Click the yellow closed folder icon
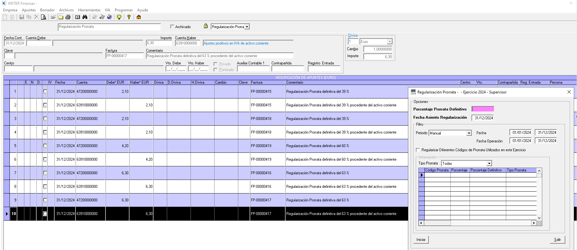This screenshot has width=577, height=250. [x=61, y=17]
